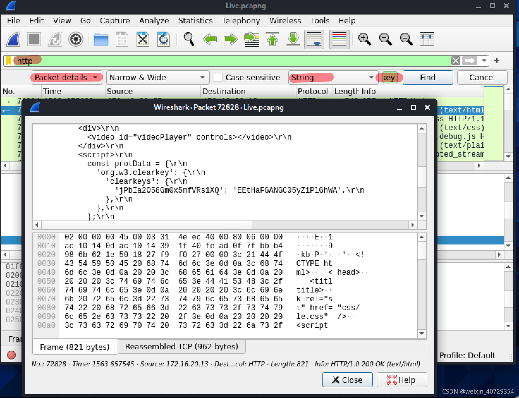Screen dimensions: 519x398
Task: Stop capturing packets with the square icon
Action: [x=34, y=39]
